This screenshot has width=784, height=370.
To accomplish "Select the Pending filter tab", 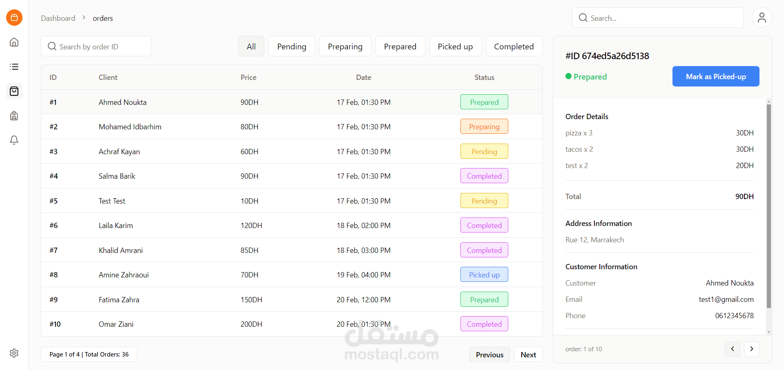I will coord(292,46).
